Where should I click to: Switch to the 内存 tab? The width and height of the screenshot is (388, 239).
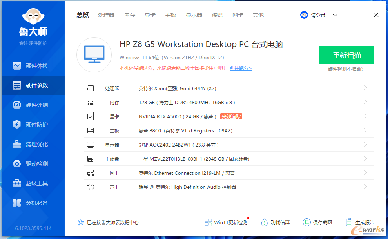coord(130,15)
